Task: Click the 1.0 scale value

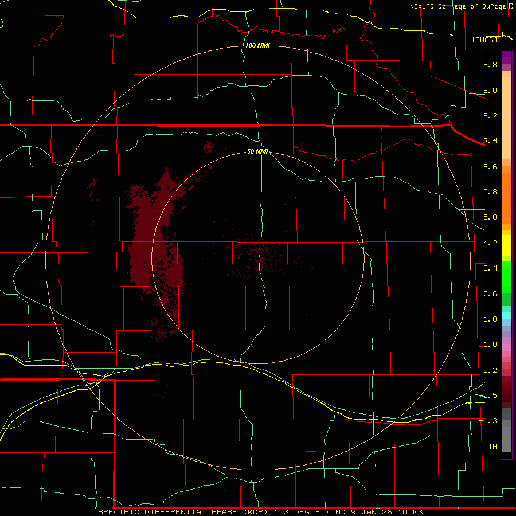Action: point(490,345)
